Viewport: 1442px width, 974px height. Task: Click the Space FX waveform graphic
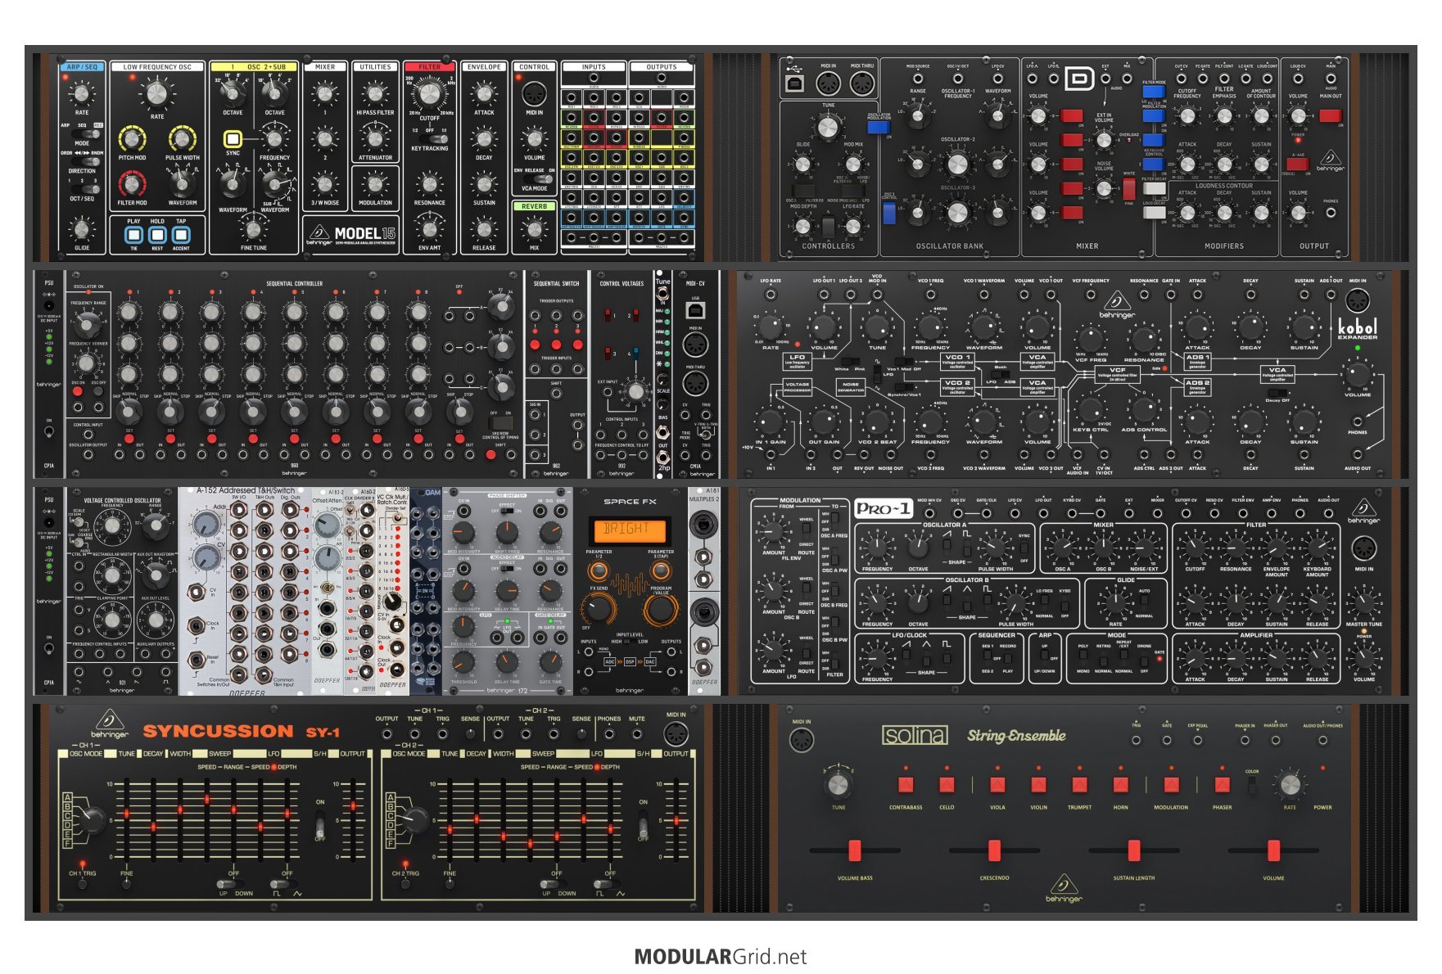[x=629, y=584]
